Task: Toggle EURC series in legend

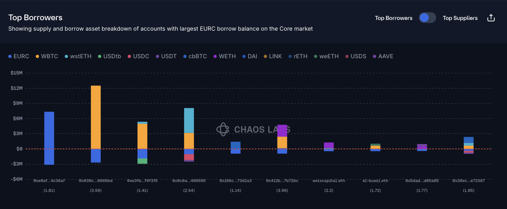Action: 19,56
